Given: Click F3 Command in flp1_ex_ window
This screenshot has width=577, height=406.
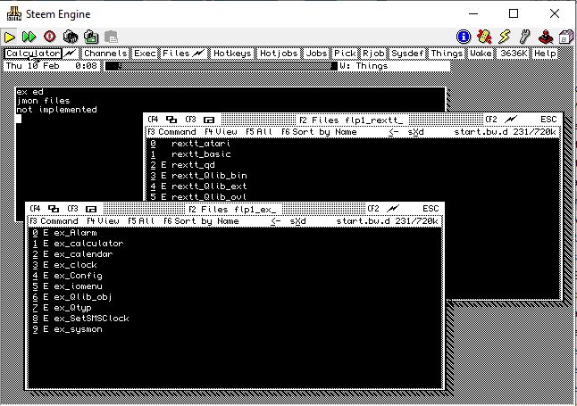Looking at the screenshot, I should click(x=54, y=221).
